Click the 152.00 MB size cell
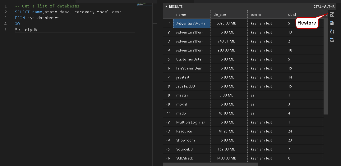 pos(229,149)
